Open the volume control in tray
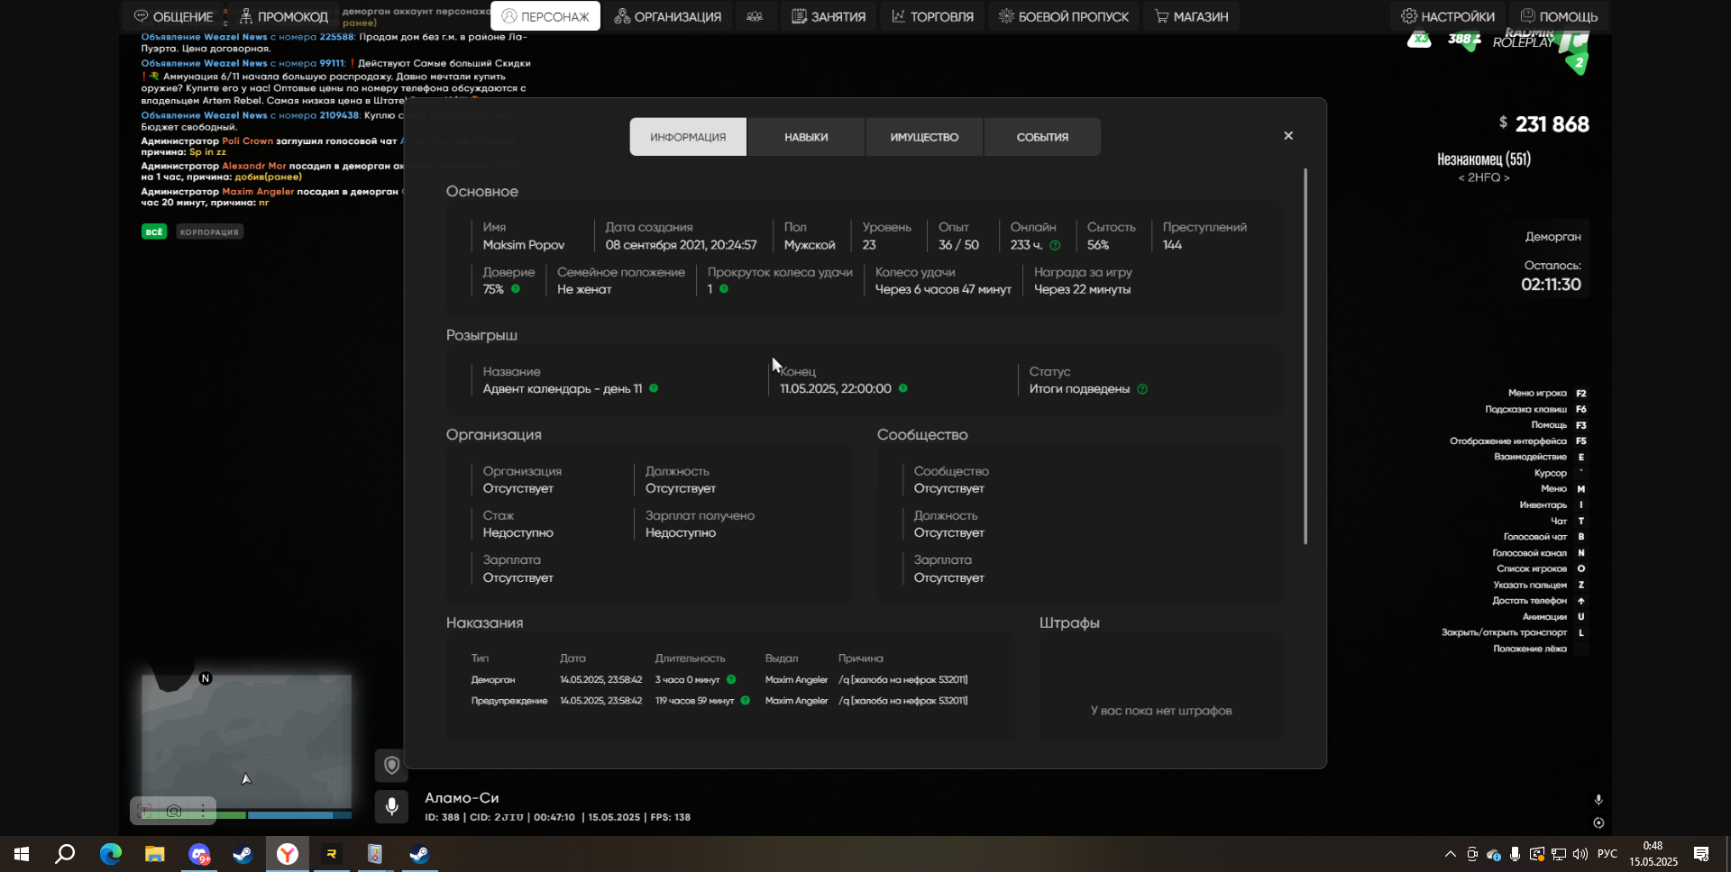Image resolution: width=1731 pixels, height=872 pixels. tap(1580, 854)
